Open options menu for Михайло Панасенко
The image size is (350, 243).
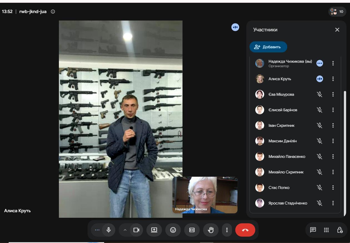(333, 156)
